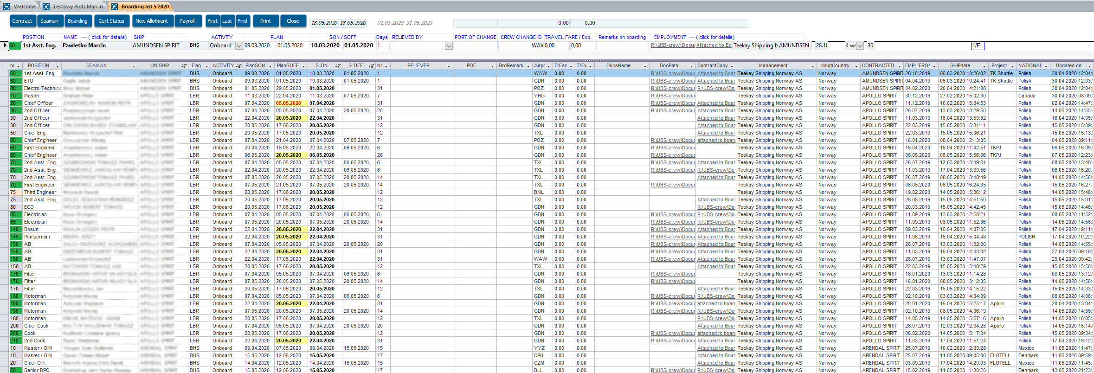
Task: Open the Management column header dropdown
Action: [812, 66]
